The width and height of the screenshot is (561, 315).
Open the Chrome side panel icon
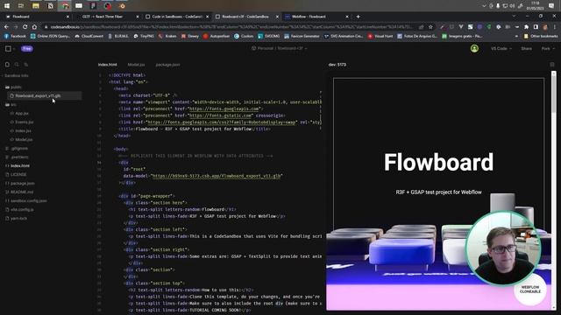click(536, 27)
